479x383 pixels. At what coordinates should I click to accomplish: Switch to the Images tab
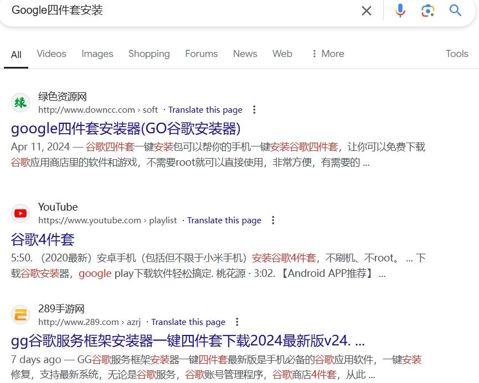[x=97, y=54]
